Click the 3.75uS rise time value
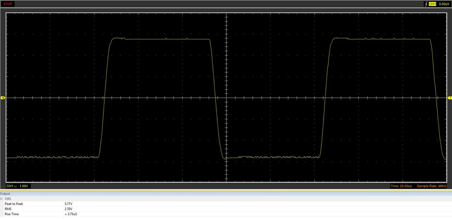This screenshot has height=219, width=452. click(x=71, y=214)
